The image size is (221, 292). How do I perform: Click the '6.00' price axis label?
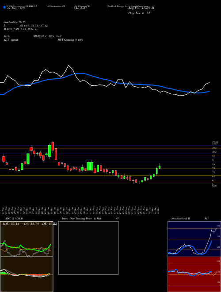(x=214, y=186)
